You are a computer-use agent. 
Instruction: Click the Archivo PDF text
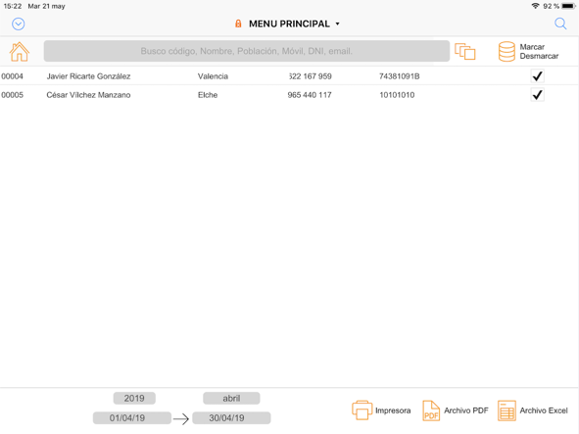[466, 410]
